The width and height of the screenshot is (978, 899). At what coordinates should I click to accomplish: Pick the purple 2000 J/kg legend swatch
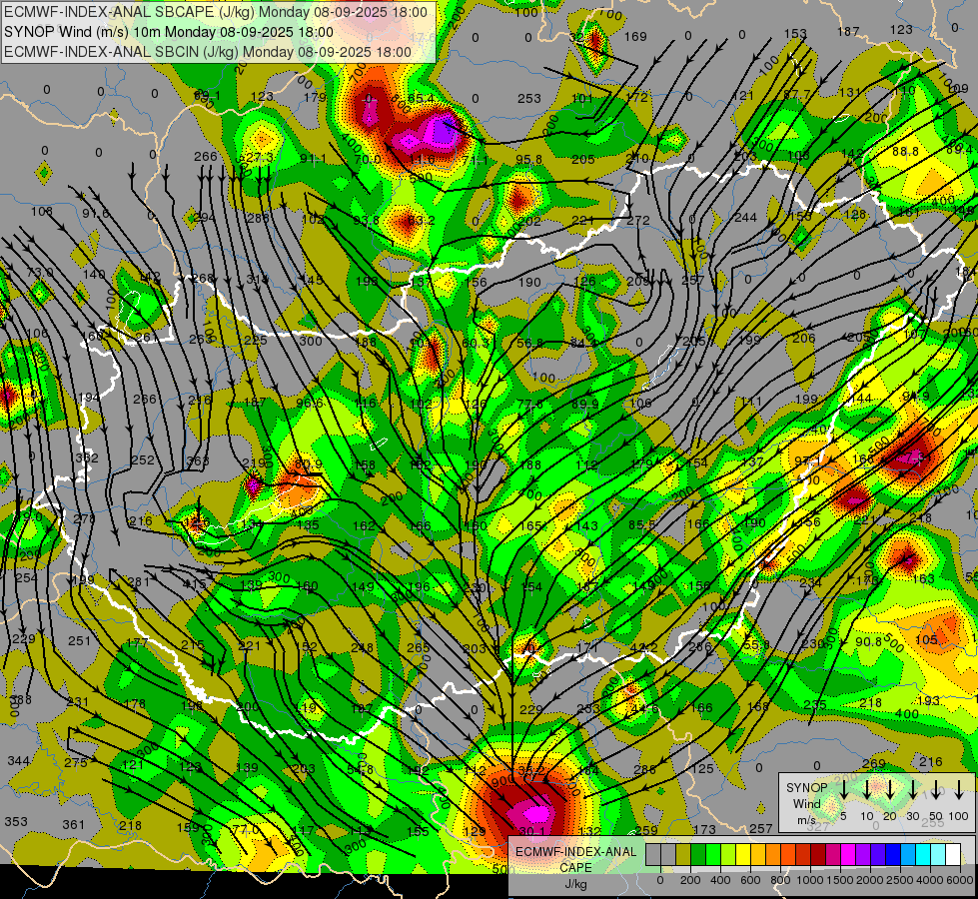tap(863, 855)
